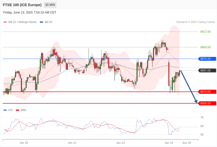Click the Jun 10 date axis label
Screen dimensions: 217x147
coord(24,143)
